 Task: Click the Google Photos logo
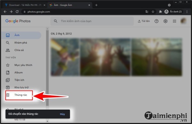[x=18, y=21]
